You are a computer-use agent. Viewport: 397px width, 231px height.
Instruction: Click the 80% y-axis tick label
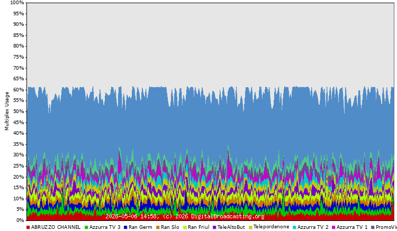pyautogui.click(x=19, y=46)
